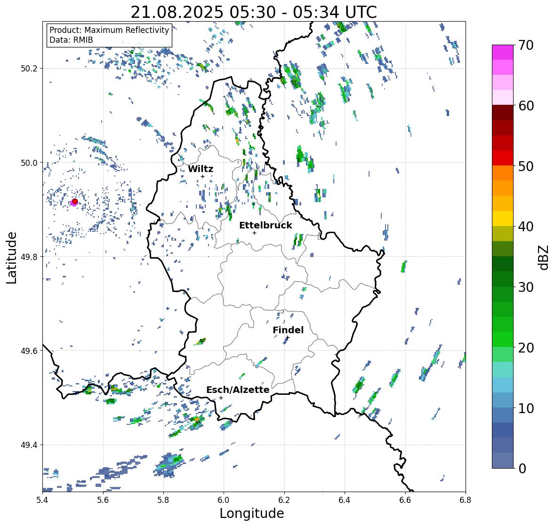Click the Wiltz station cross marker

point(202,177)
